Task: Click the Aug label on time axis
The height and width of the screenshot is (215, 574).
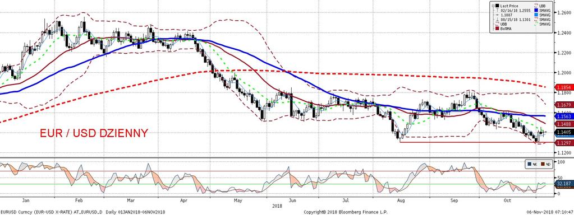Action: click(401, 200)
